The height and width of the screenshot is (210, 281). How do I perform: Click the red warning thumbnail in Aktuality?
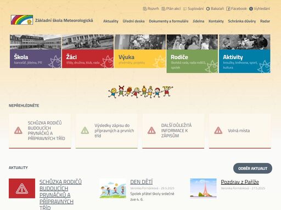[22, 188]
